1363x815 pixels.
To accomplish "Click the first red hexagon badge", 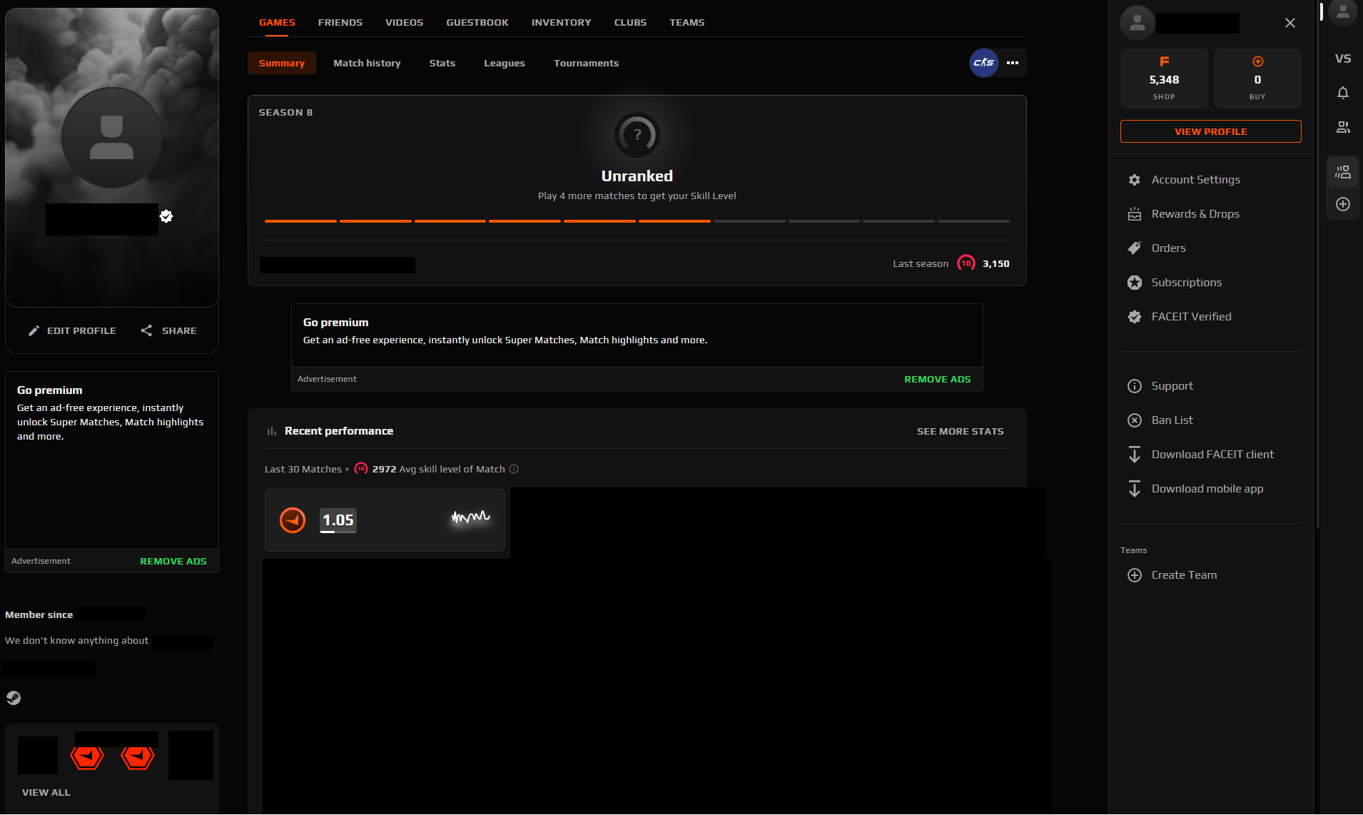I will (x=87, y=756).
